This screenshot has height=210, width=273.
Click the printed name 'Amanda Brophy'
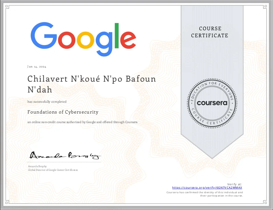(x=37, y=166)
